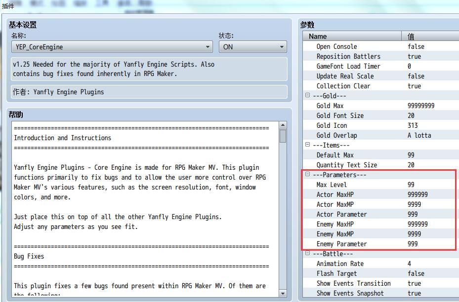Viewport: 459px width, 302px height.
Task: Collapse the ---Items--- parameter group
Action: (x=307, y=145)
